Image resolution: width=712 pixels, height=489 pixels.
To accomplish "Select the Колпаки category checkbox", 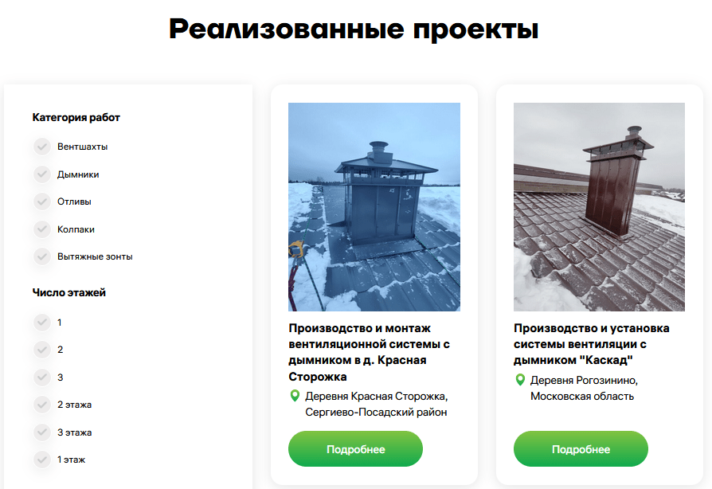I will click(x=42, y=229).
